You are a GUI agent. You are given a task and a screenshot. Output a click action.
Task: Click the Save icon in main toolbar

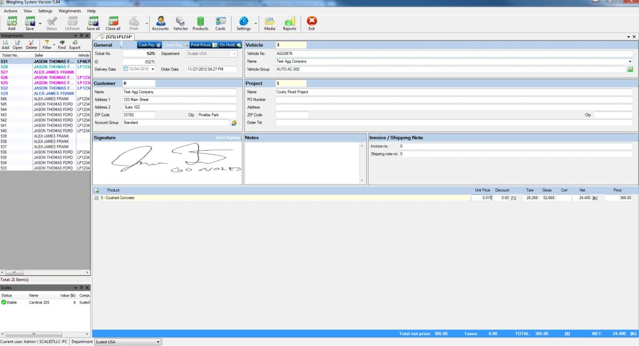coord(29,23)
